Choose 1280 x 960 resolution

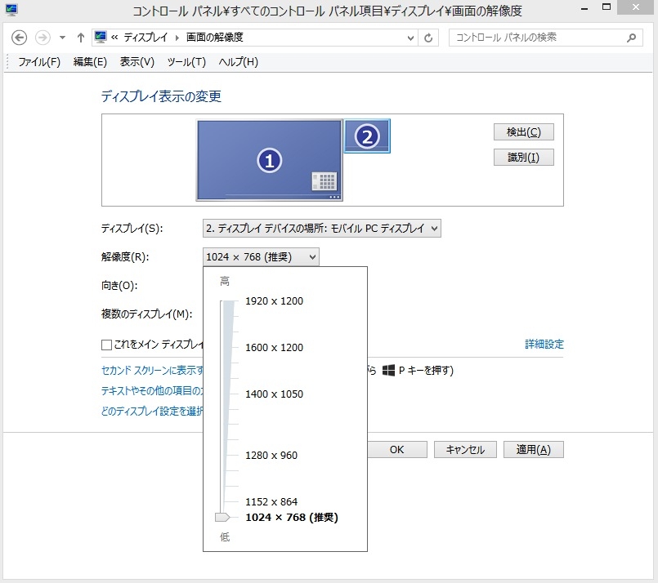click(x=271, y=455)
